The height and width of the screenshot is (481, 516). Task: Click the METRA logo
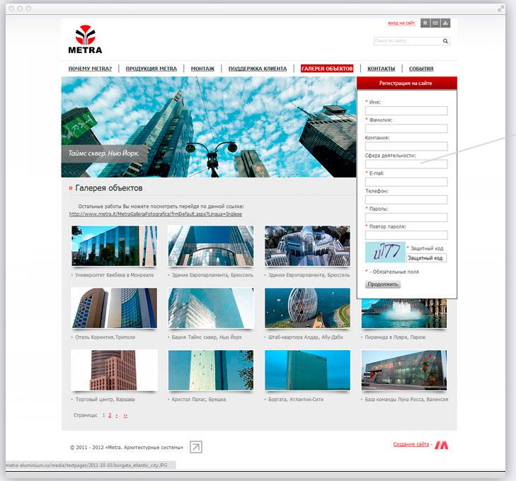tap(85, 39)
